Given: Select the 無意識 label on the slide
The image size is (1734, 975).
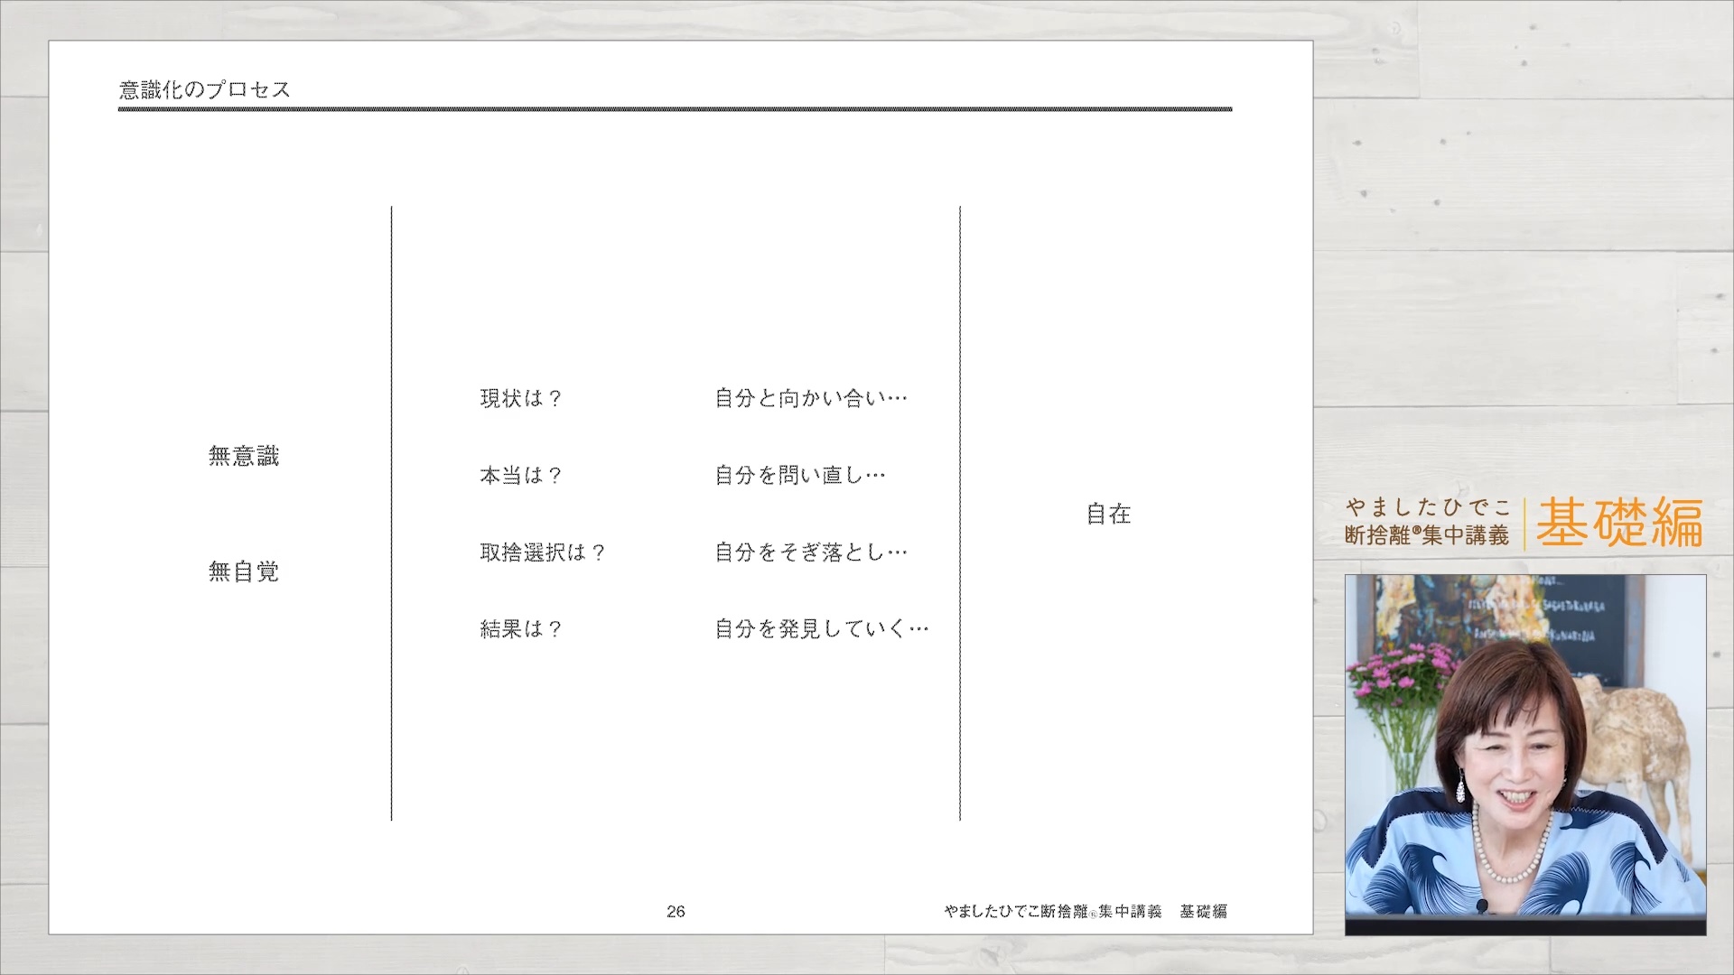Looking at the screenshot, I should 244,457.
